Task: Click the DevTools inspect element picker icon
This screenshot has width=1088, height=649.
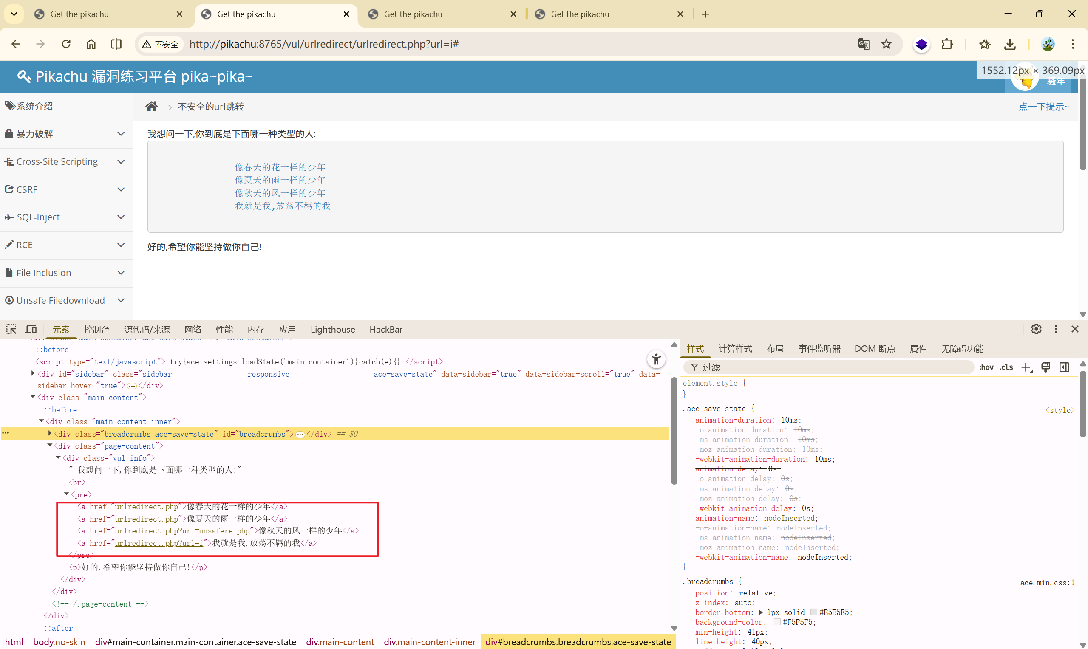Action: tap(11, 329)
